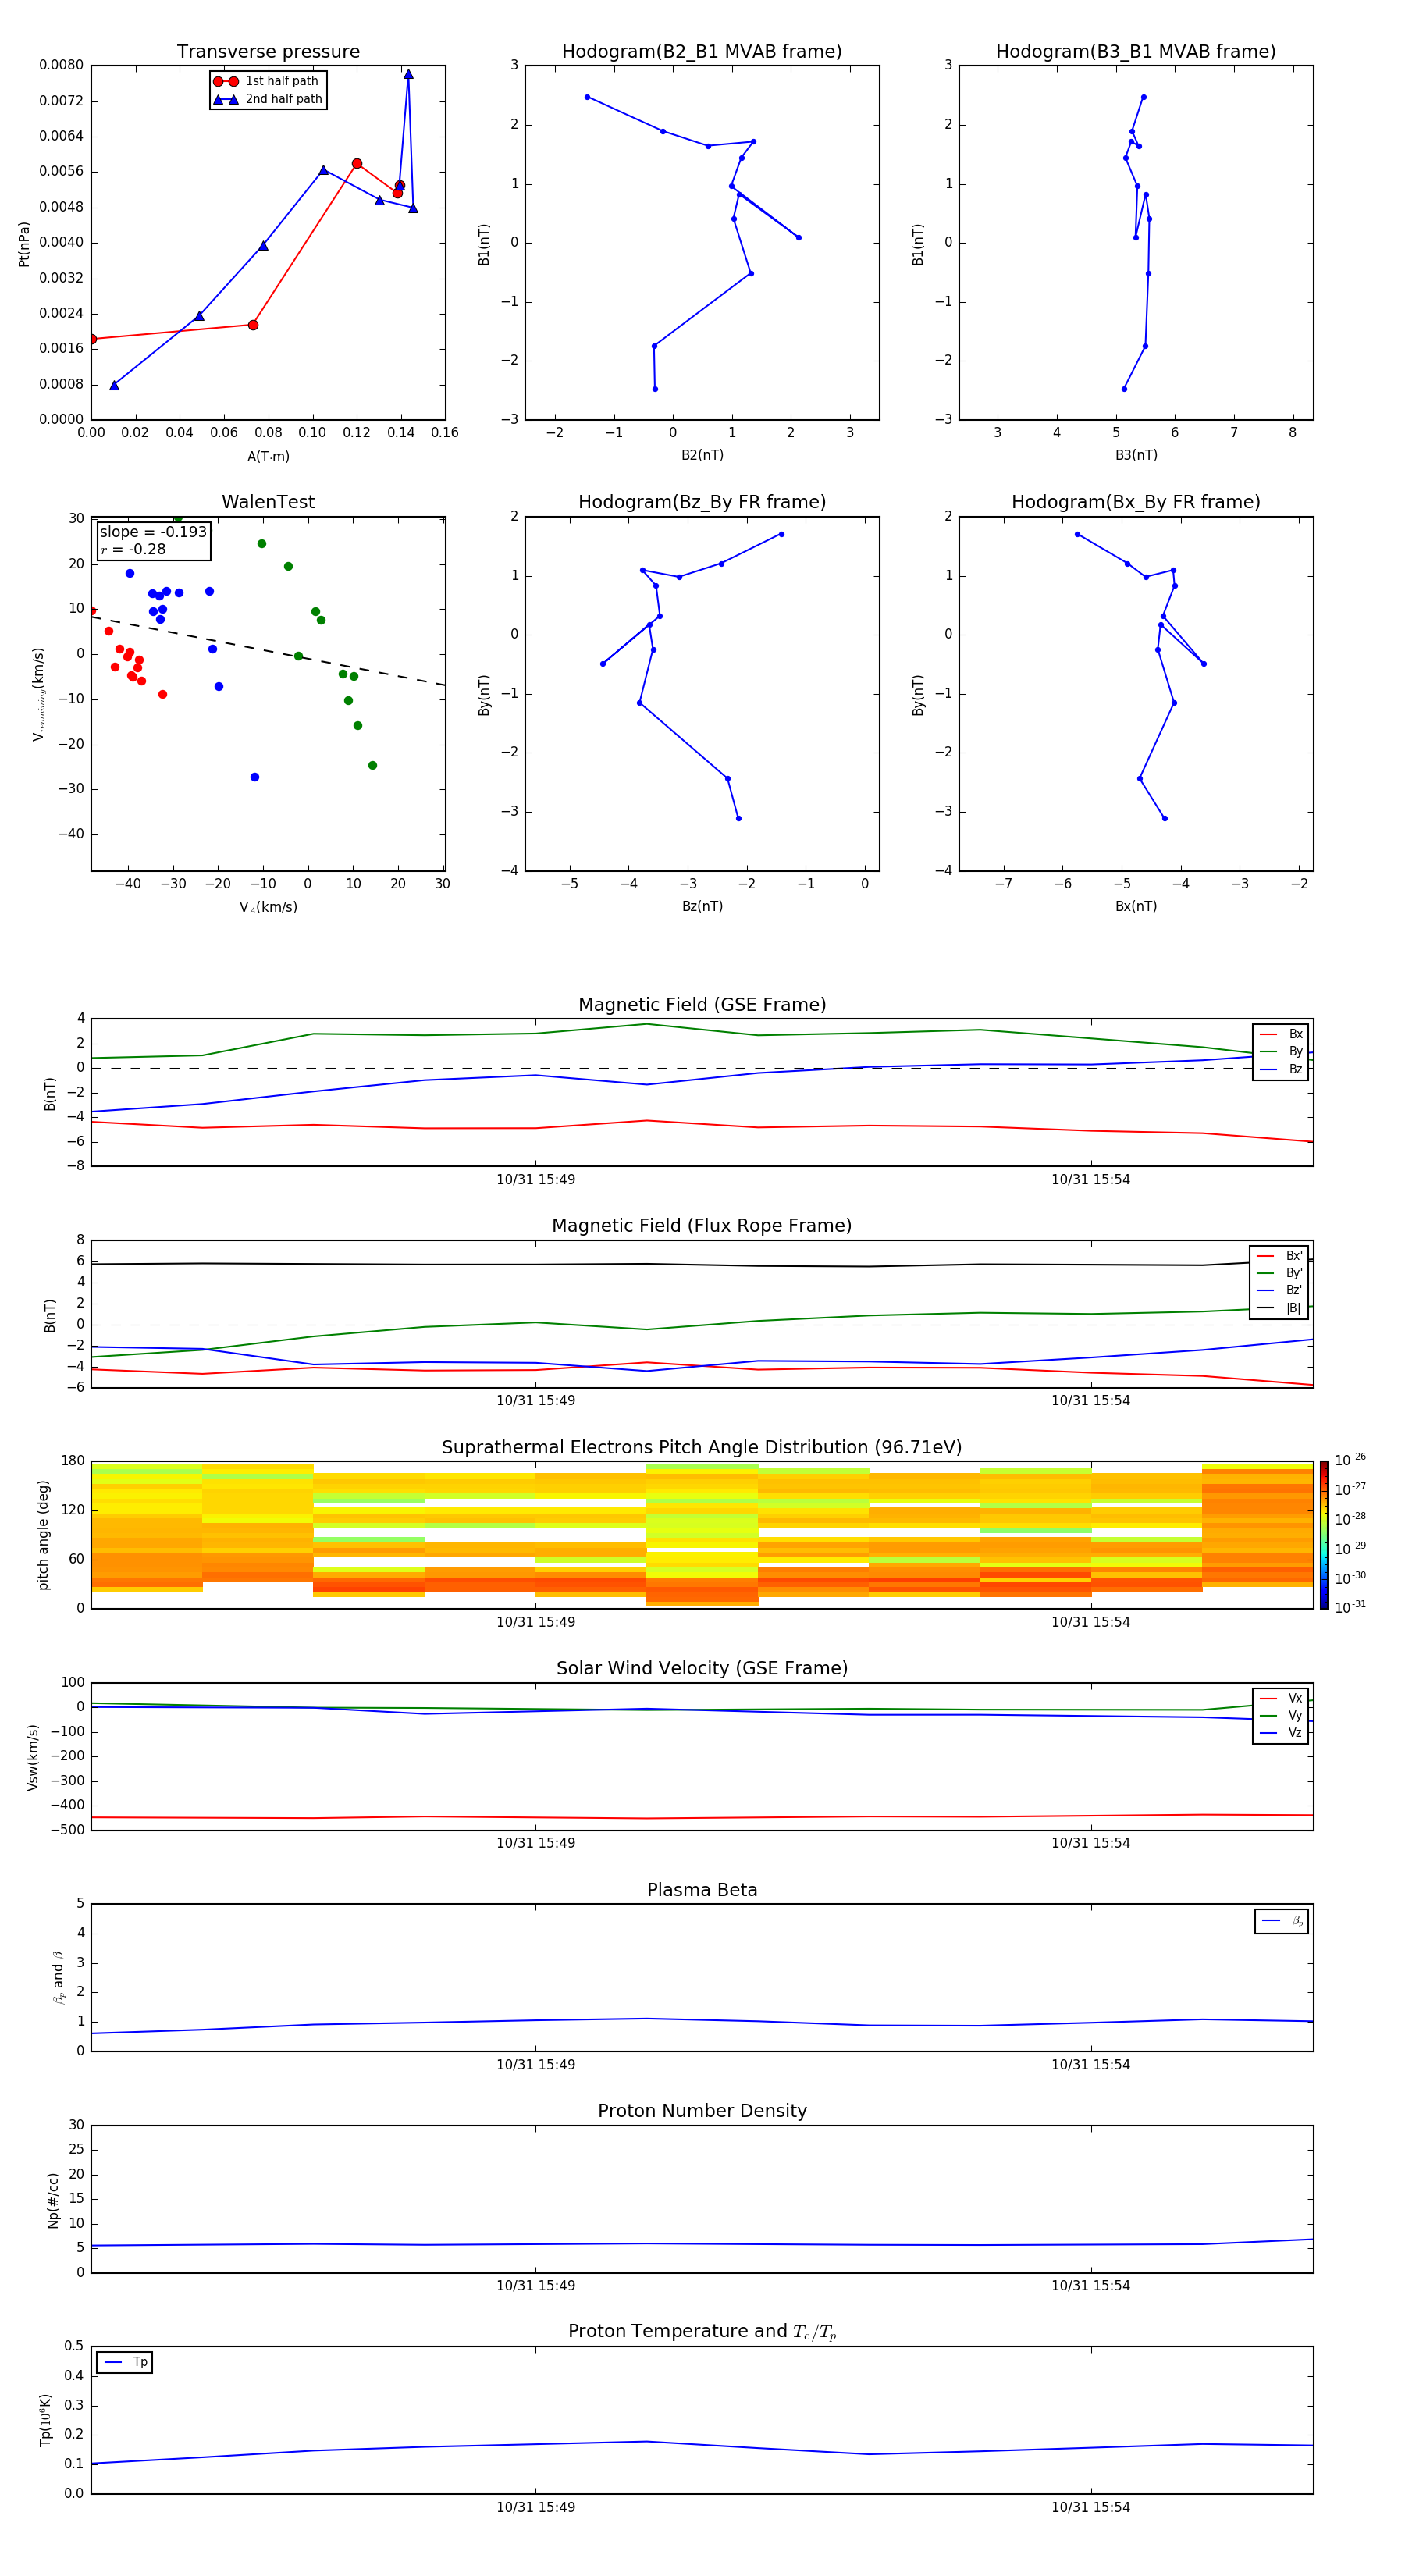Click the "Pt(nPa)" y-axis label

(x=24, y=244)
